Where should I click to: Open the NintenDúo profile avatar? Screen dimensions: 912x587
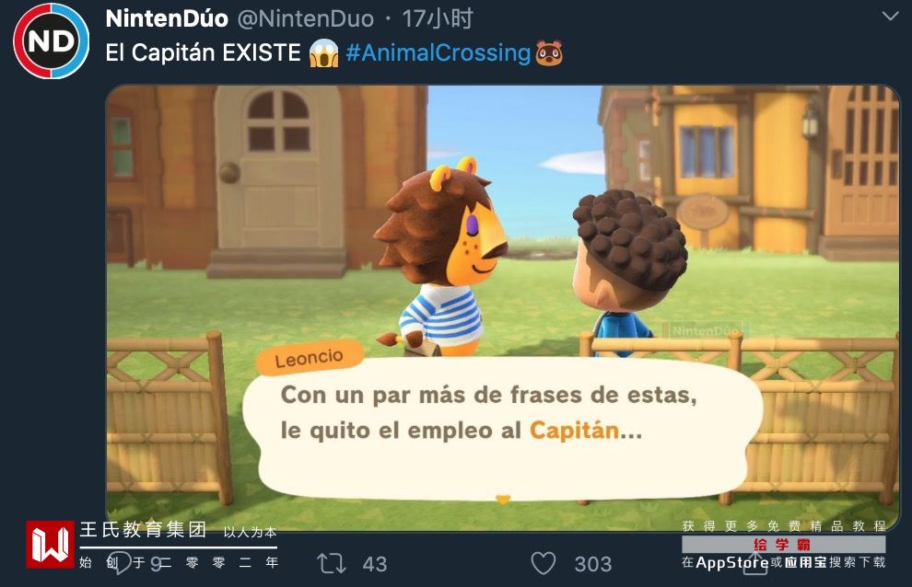(52, 41)
